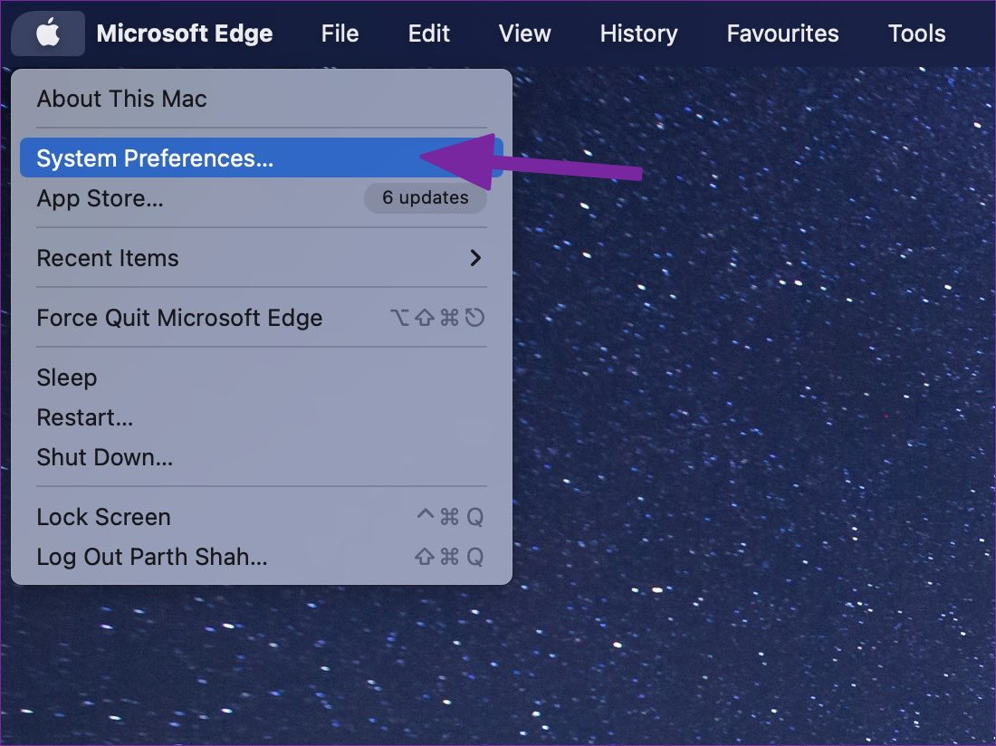Expand the Recent Items submenu

point(262,258)
